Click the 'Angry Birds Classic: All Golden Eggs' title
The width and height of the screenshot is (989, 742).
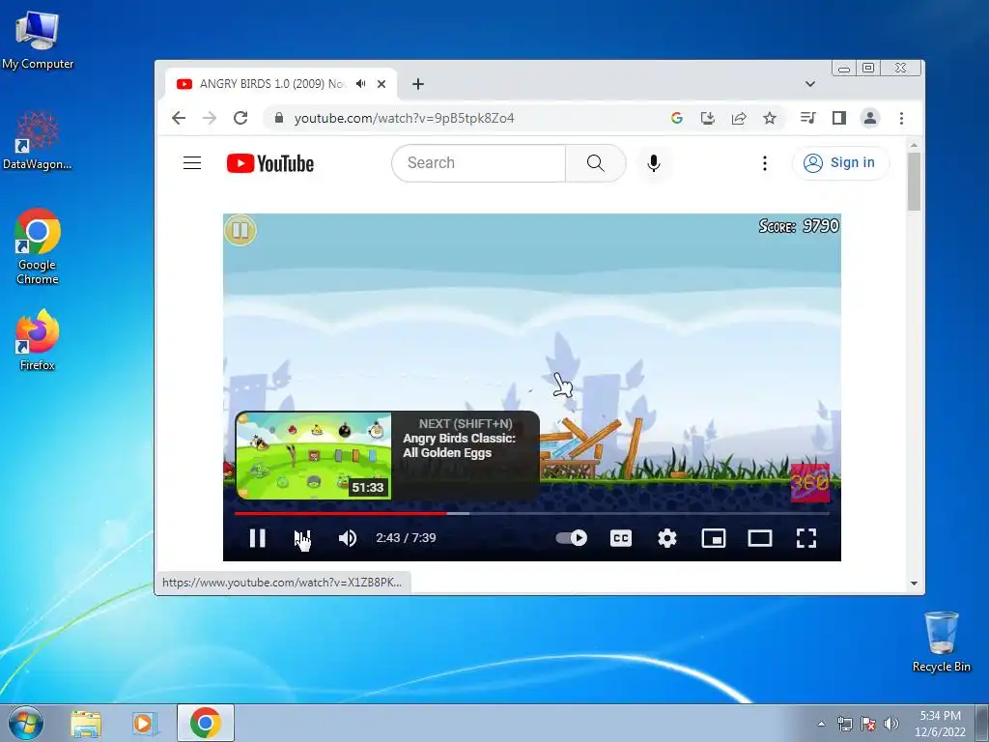pyautogui.click(x=459, y=445)
